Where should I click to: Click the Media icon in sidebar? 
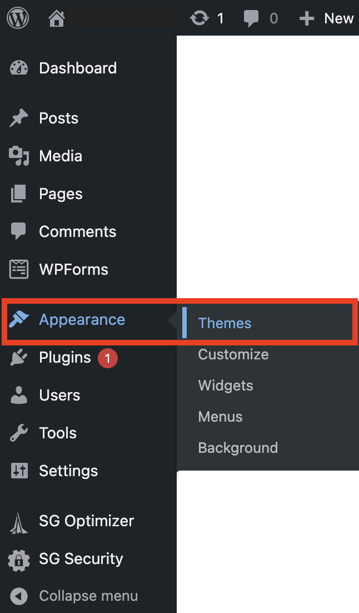(x=19, y=156)
